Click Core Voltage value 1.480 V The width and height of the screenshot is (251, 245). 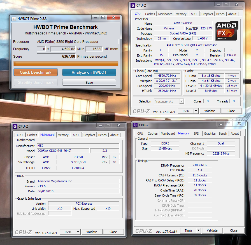202,38
